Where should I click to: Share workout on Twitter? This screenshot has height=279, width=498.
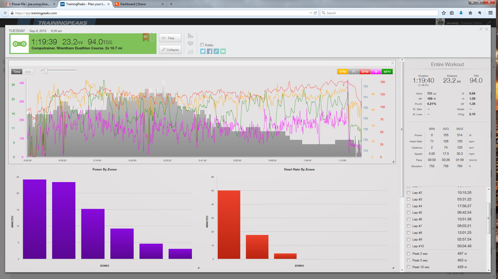click(x=203, y=51)
